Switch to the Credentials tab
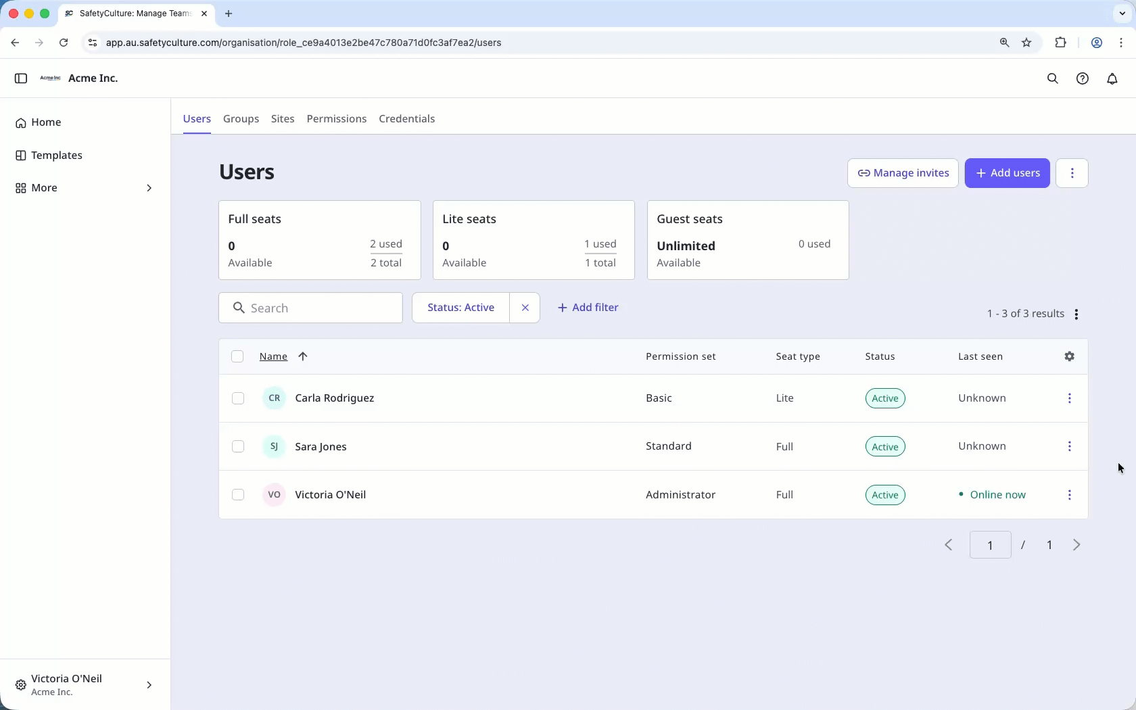 click(407, 119)
